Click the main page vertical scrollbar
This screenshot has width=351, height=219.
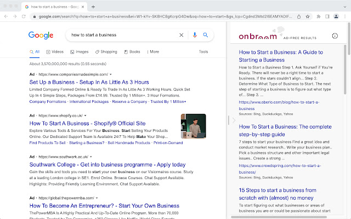pyautogui.click(x=349, y=39)
